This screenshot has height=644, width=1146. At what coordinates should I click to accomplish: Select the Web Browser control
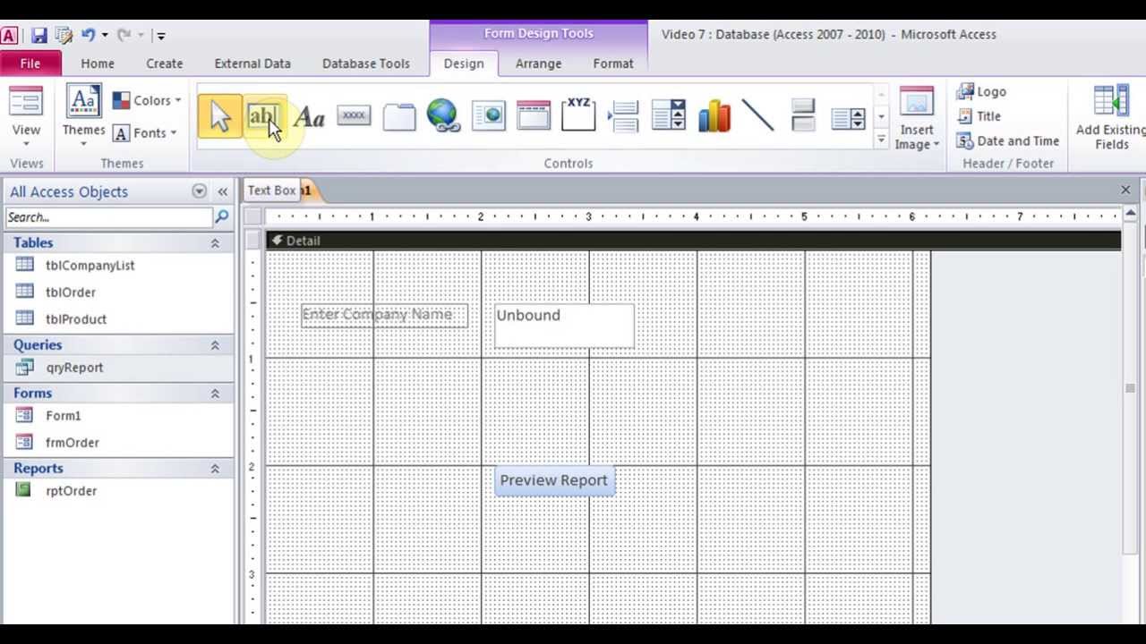point(489,116)
